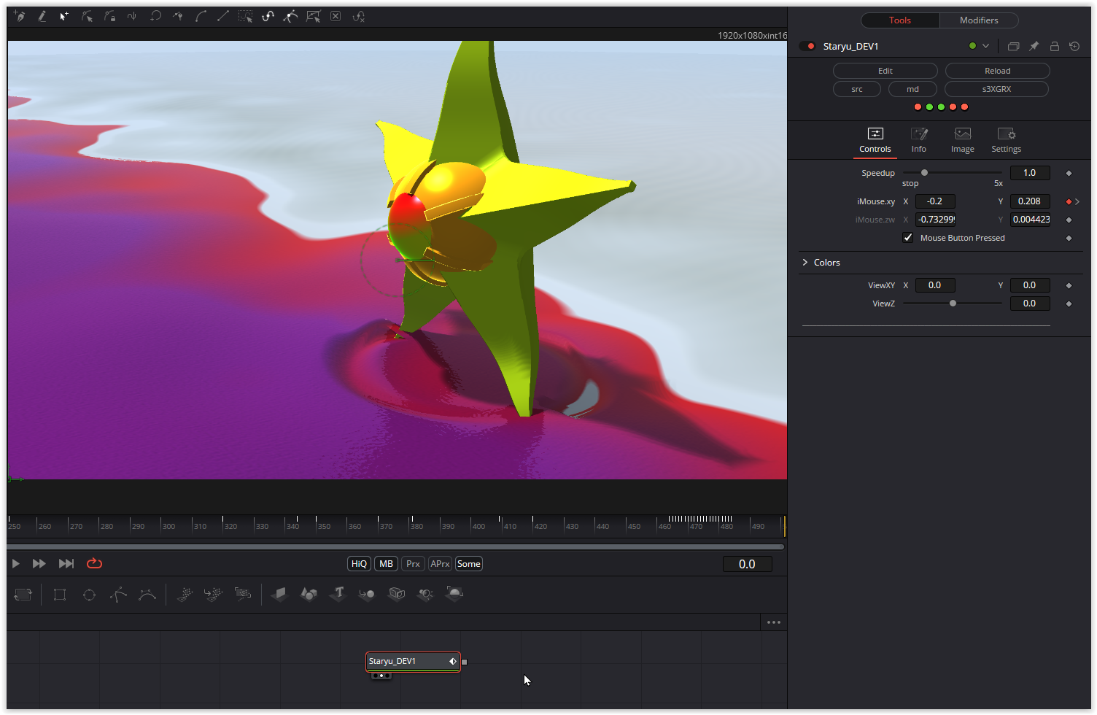Click the curve-with-small-x icon in viewer toolbar
1097x715 pixels.
coord(358,16)
